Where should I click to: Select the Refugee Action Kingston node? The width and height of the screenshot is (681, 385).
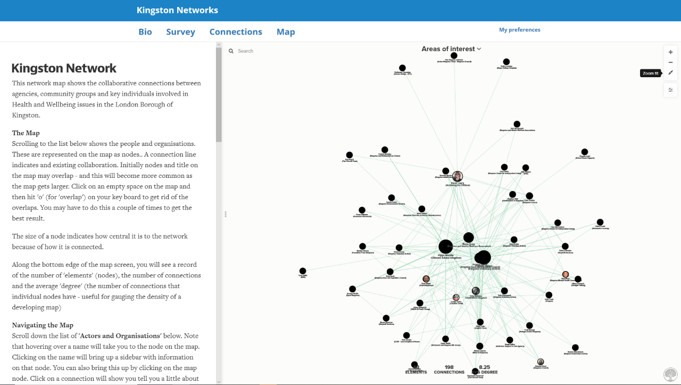click(529, 325)
